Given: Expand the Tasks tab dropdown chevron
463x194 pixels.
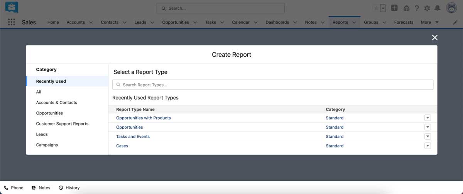Looking at the screenshot, I should [x=222, y=22].
